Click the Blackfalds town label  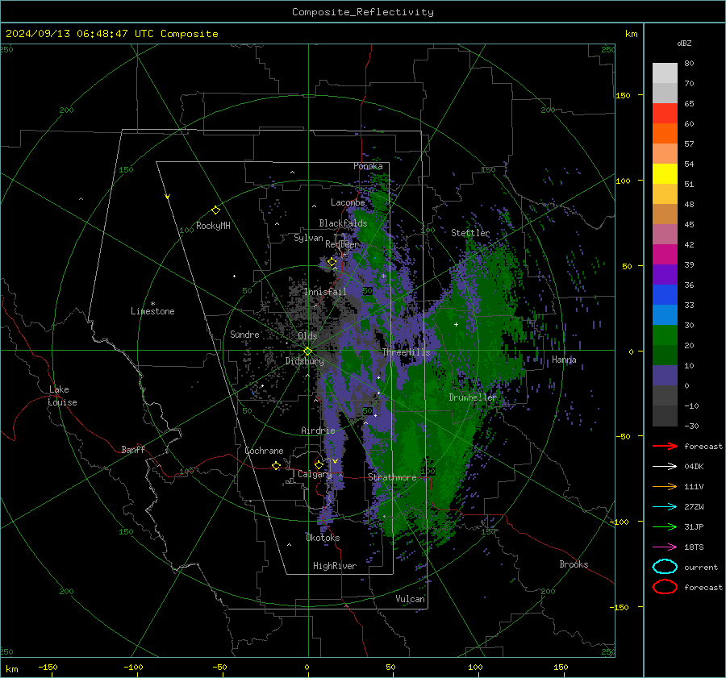tap(343, 223)
